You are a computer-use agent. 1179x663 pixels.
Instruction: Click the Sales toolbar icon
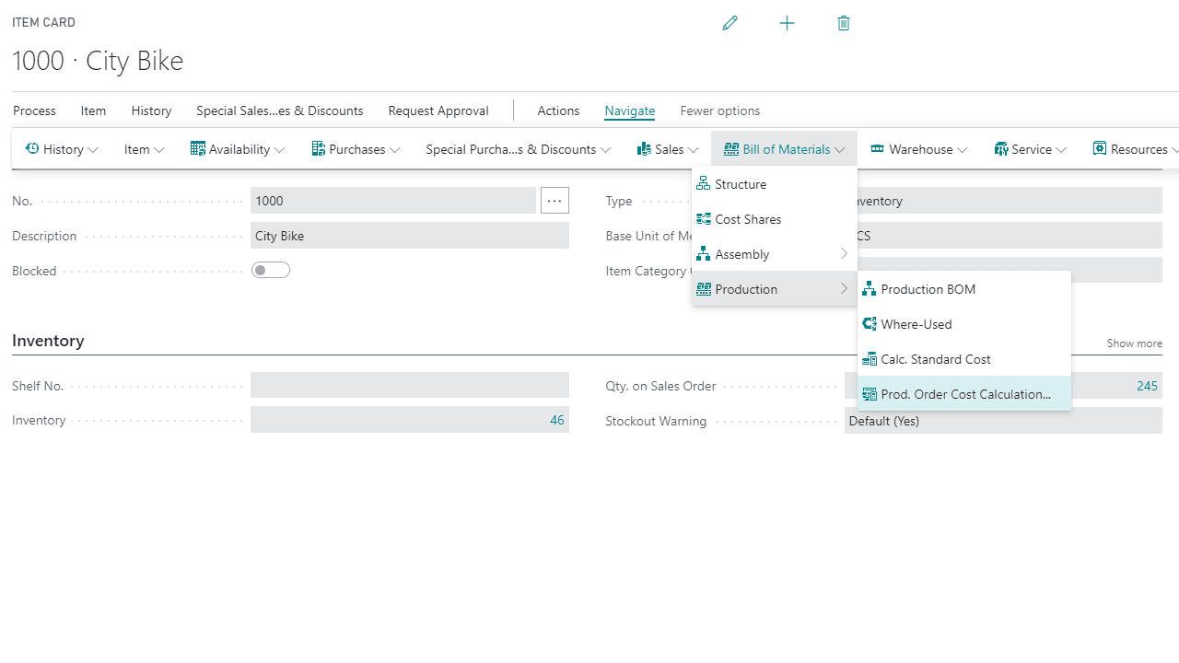tap(645, 149)
